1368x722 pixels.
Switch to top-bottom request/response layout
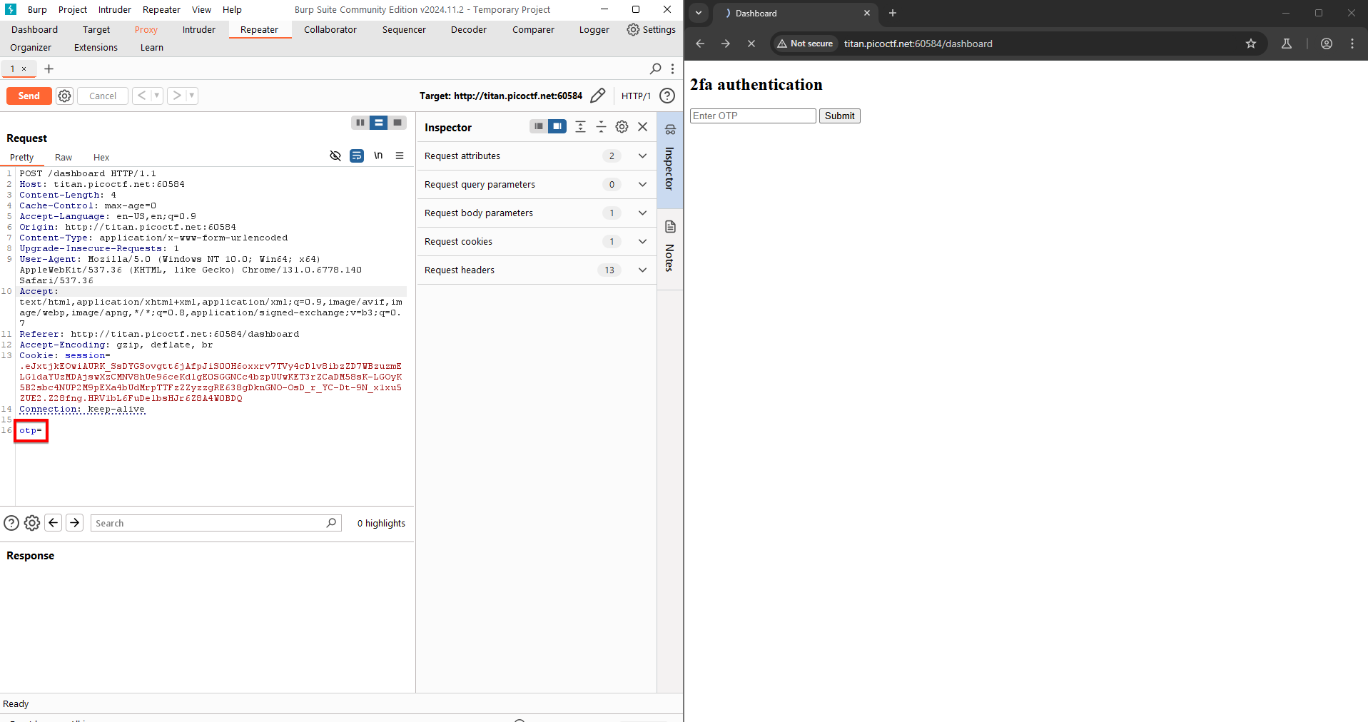click(379, 123)
